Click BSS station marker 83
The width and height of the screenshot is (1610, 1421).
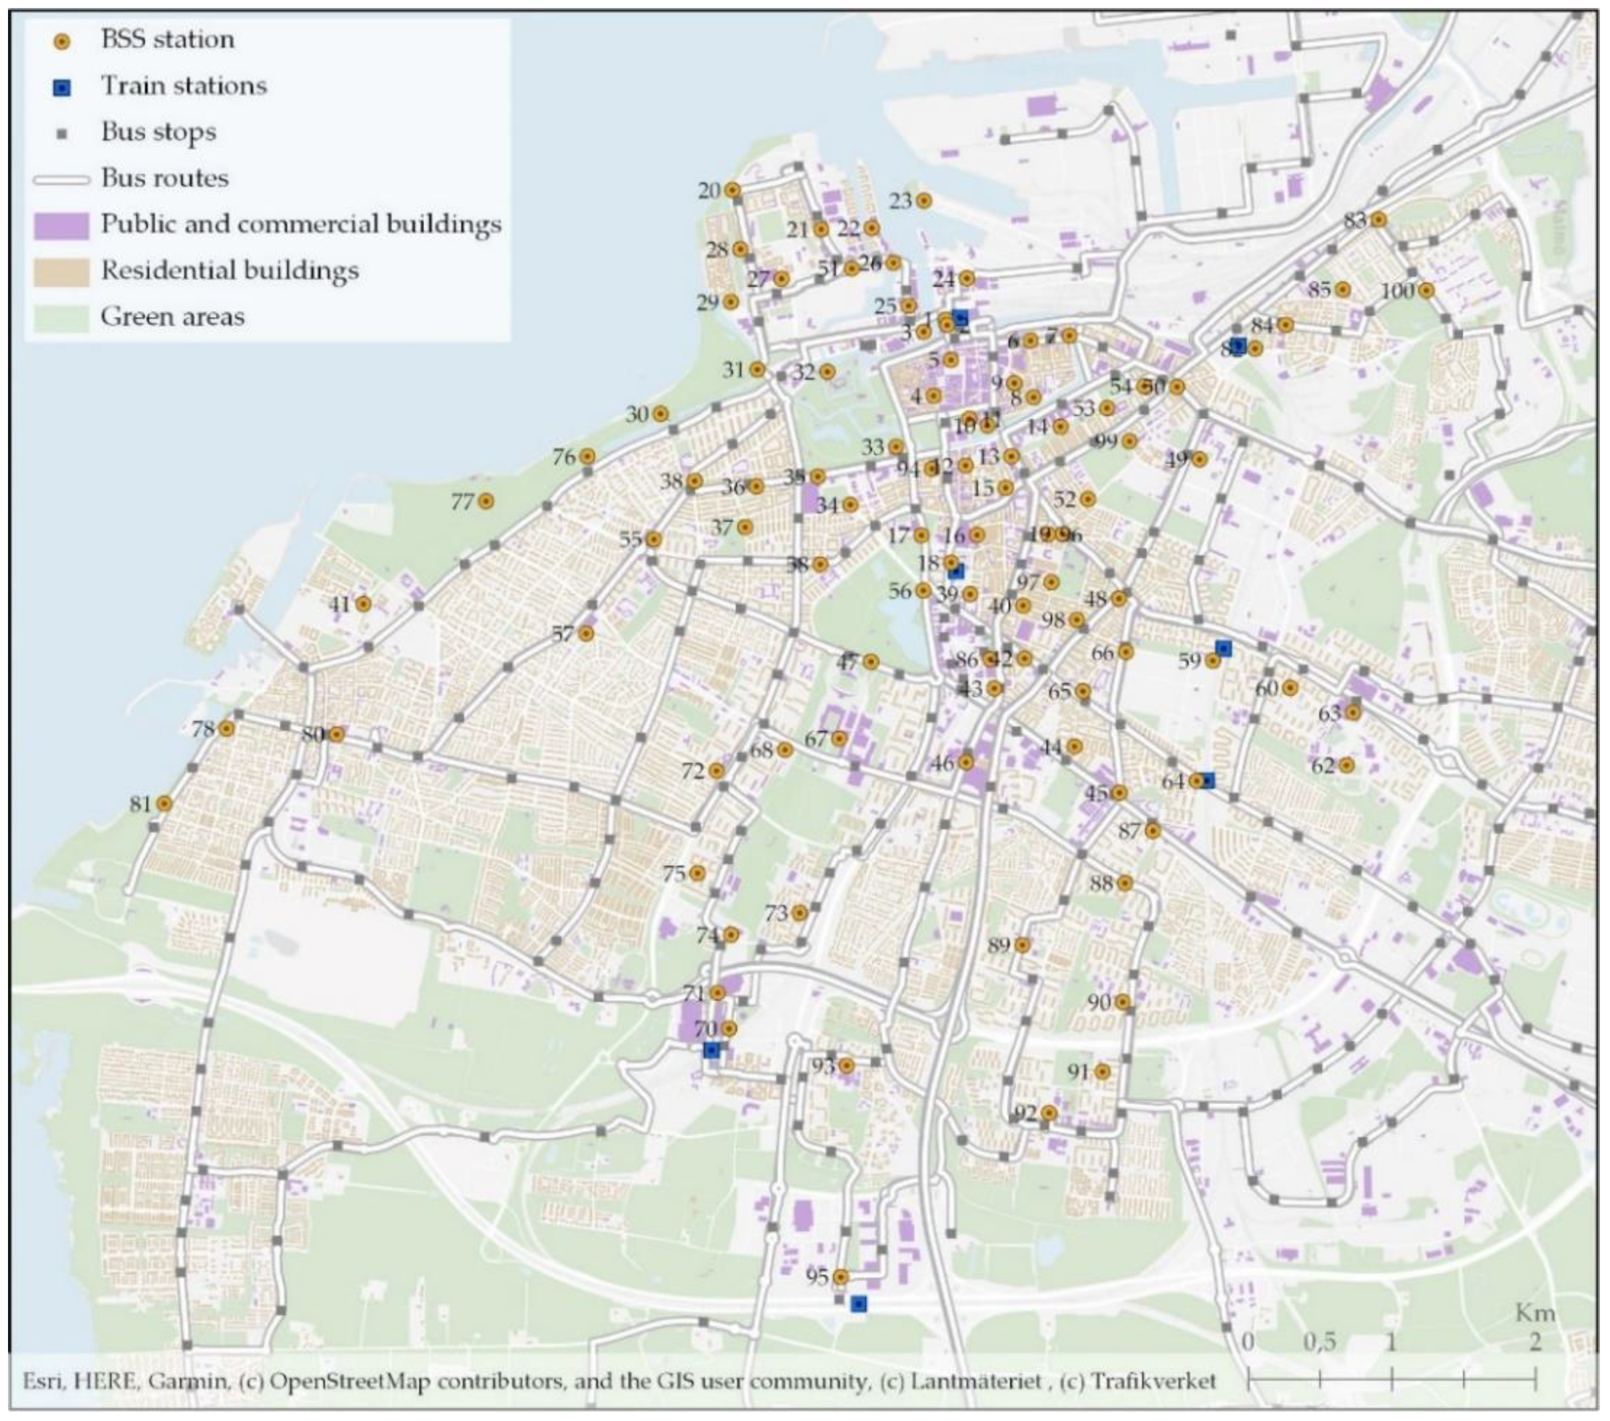pyautogui.click(x=1378, y=220)
